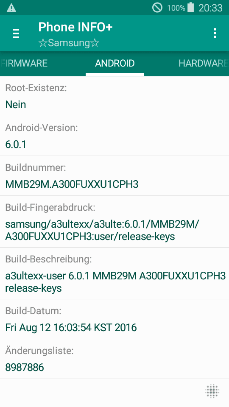Tap the ☆Samsung☆ subtitle text
This screenshot has width=229, height=407.
(x=69, y=43)
